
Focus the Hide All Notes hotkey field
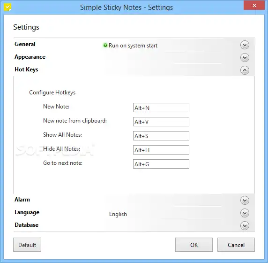(x=161, y=150)
